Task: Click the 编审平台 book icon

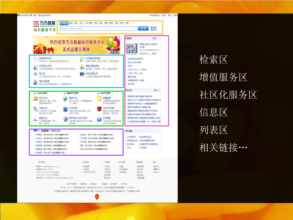Action: (66, 99)
